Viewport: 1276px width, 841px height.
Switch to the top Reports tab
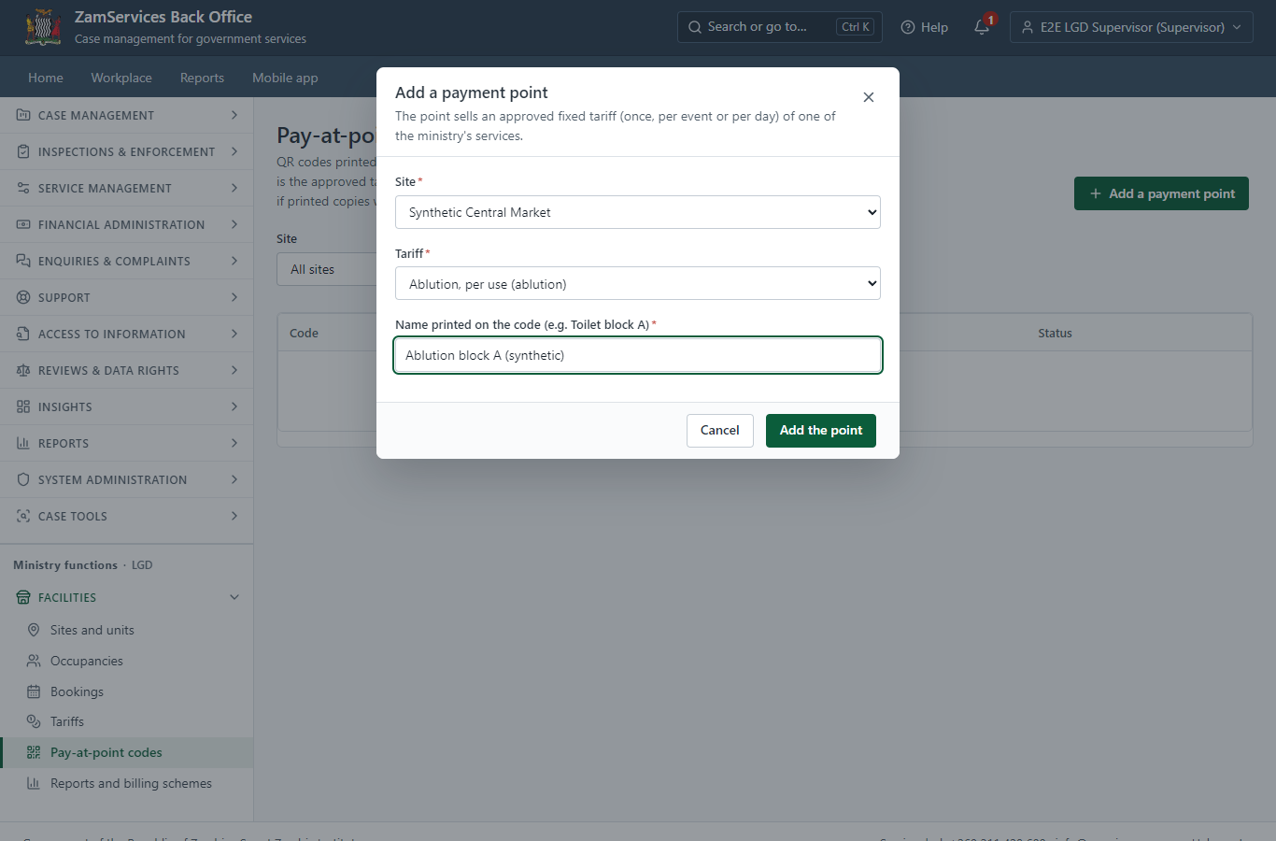pos(202,78)
